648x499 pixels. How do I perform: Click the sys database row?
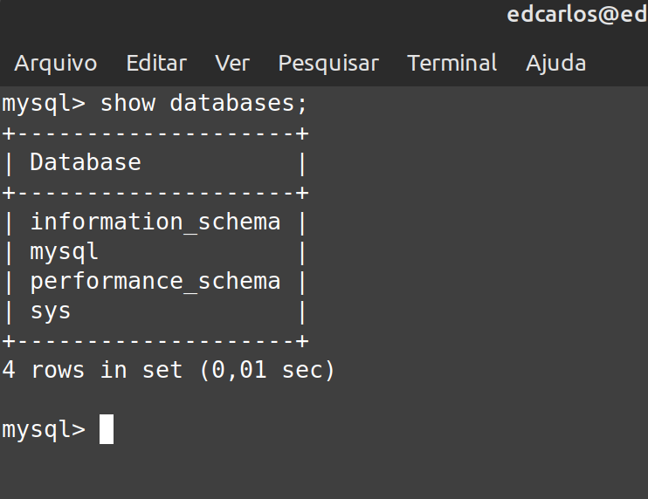coord(51,311)
